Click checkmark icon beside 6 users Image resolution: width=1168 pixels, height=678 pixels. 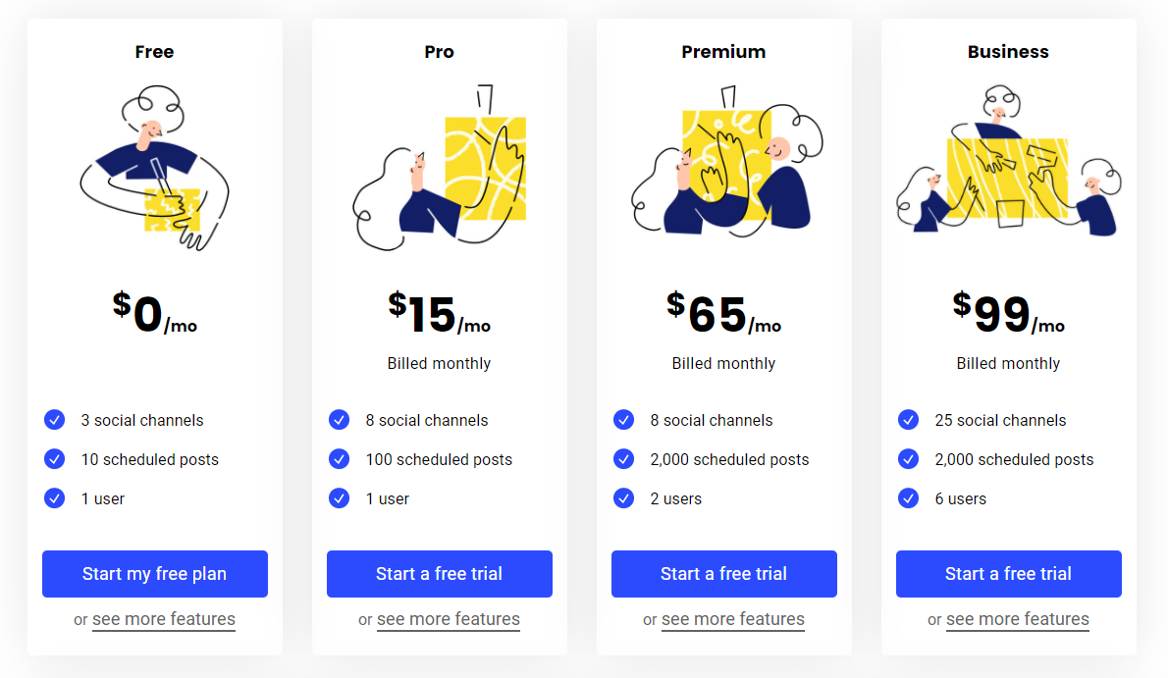(908, 497)
